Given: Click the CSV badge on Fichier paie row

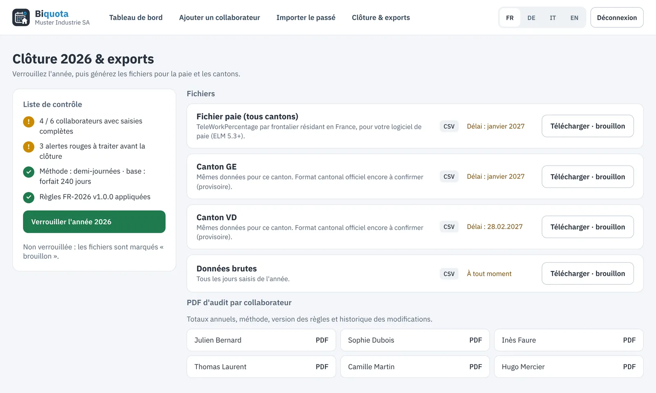Looking at the screenshot, I should (x=449, y=126).
